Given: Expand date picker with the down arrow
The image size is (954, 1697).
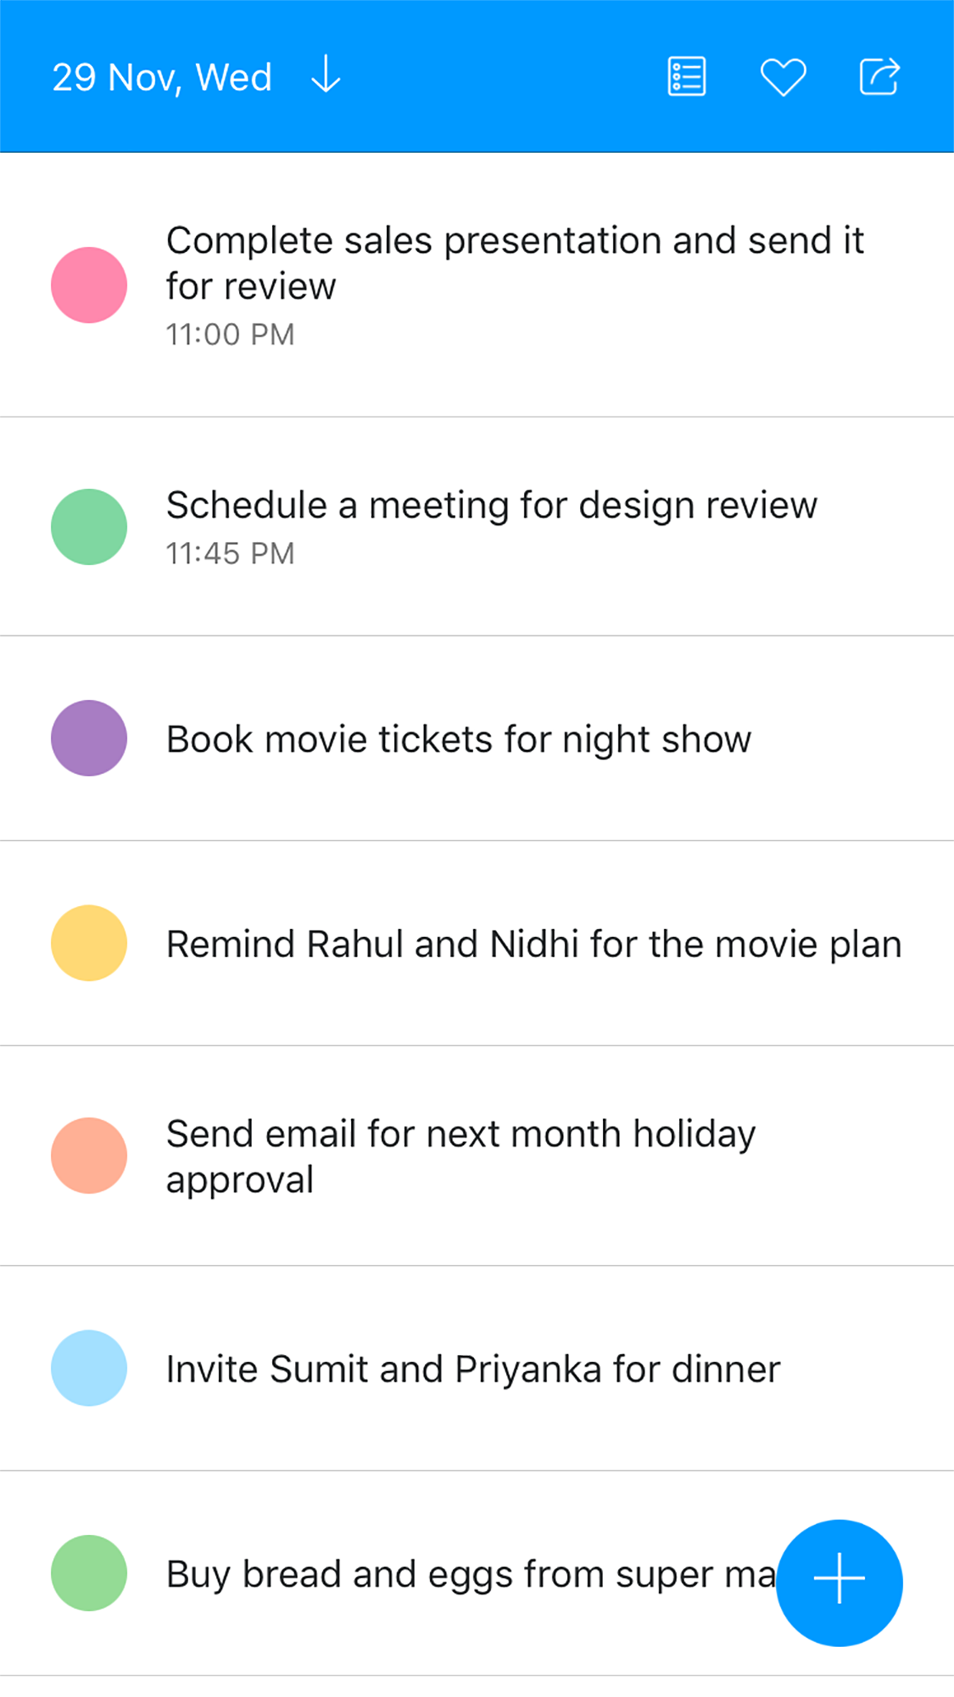Looking at the screenshot, I should 326,75.
